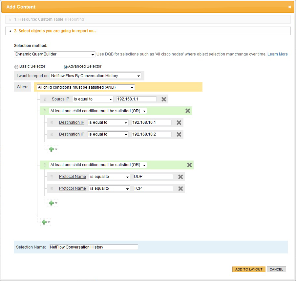Open Netflow Flow By Conversation History dropdown

tap(95, 76)
